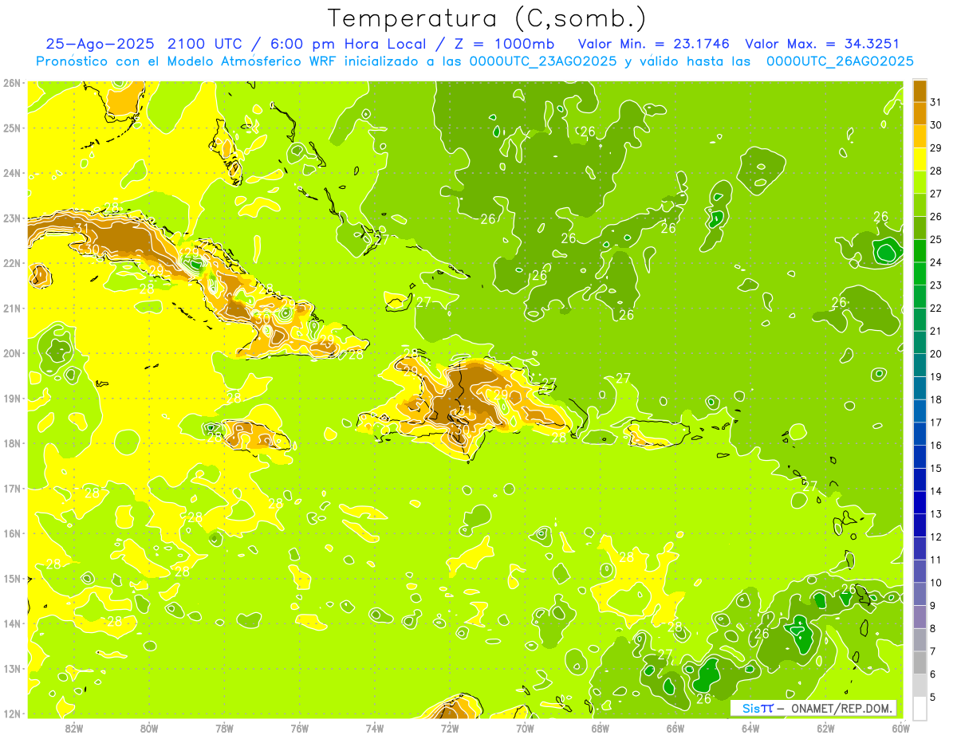
Task: Click "Pronóstico con el Modelo Atmosférico WRF" text
Action: click(x=187, y=61)
